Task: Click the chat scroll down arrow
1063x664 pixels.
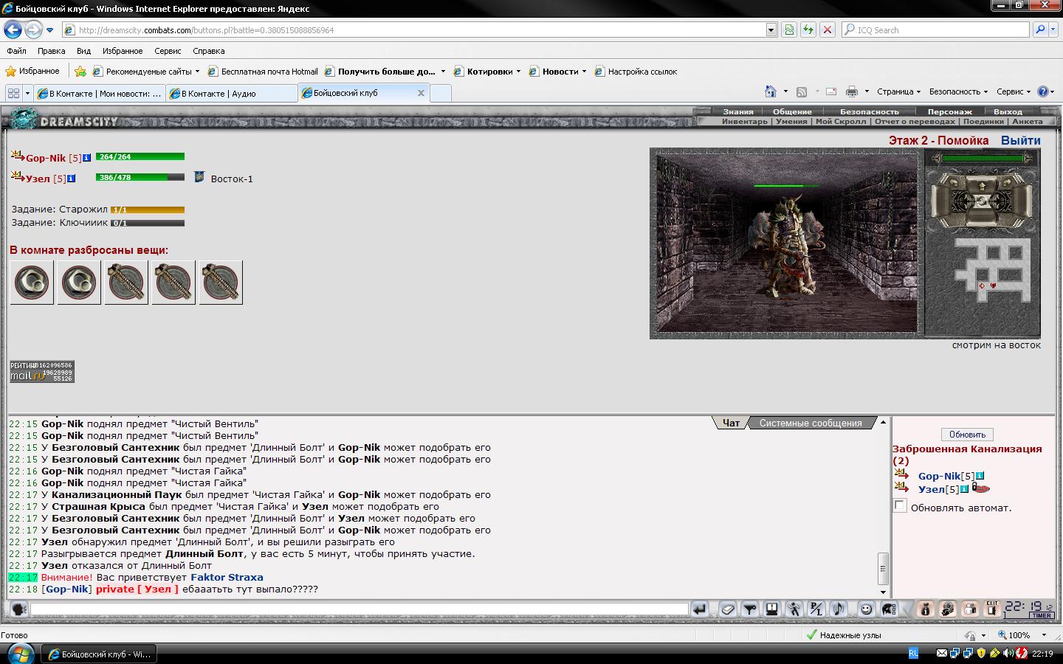Action: pyautogui.click(x=883, y=592)
